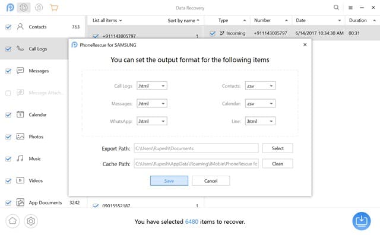This screenshot has height=235, width=380.
Task: Click the PhoneRescue logo icon
Action: [x=10, y=8]
